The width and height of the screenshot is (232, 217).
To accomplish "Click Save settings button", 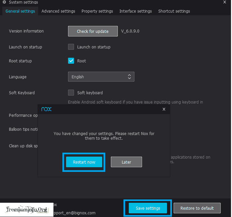I will pyautogui.click(x=148, y=208).
